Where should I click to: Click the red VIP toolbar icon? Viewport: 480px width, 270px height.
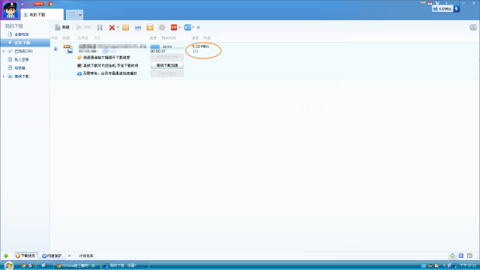pos(174,27)
